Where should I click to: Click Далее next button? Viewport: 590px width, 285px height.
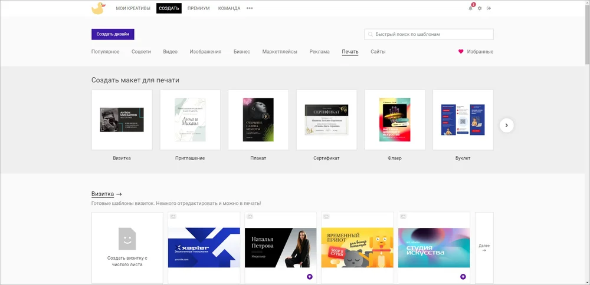(x=484, y=248)
